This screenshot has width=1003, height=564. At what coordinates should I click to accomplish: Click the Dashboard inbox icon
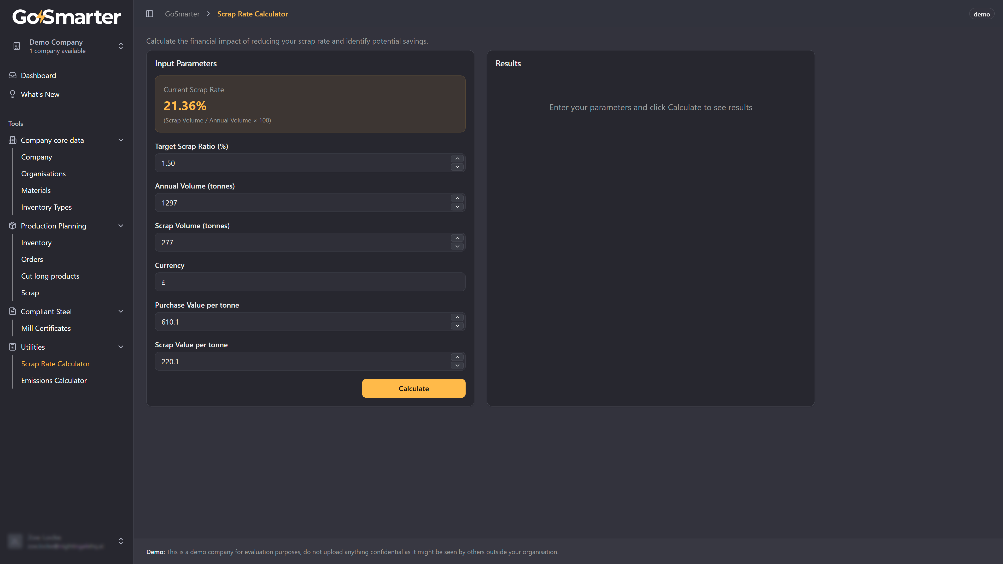tap(13, 75)
